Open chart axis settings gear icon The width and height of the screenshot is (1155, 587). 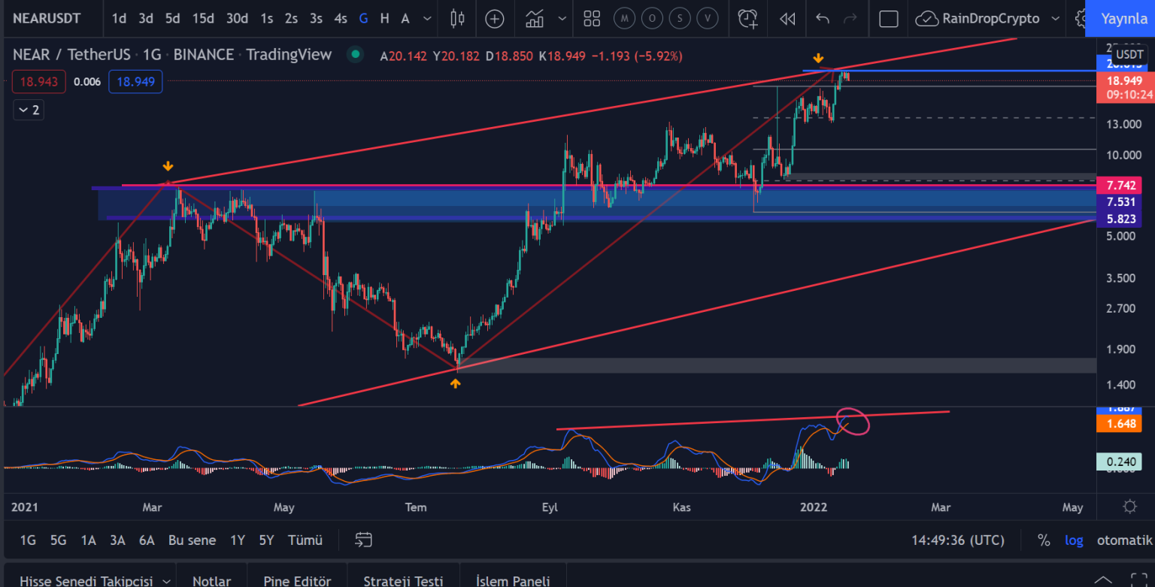click(x=1129, y=507)
